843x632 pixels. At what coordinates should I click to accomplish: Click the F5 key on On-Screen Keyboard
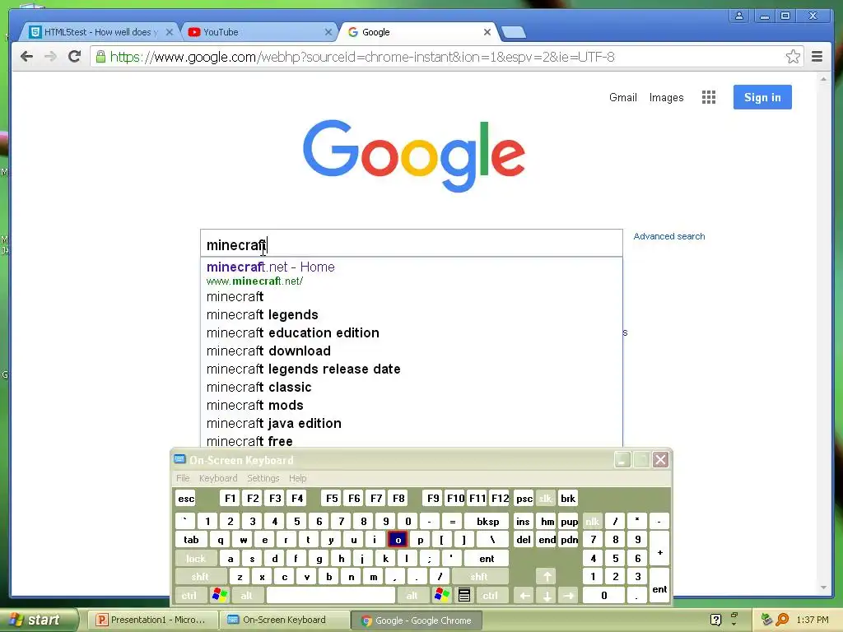(333, 499)
